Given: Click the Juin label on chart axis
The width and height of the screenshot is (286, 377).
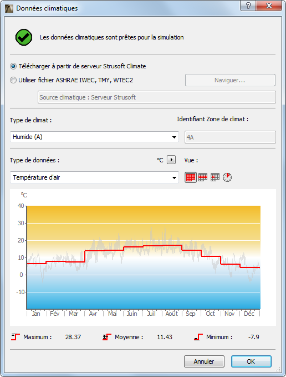Looking at the screenshot, I should tap(132, 314).
